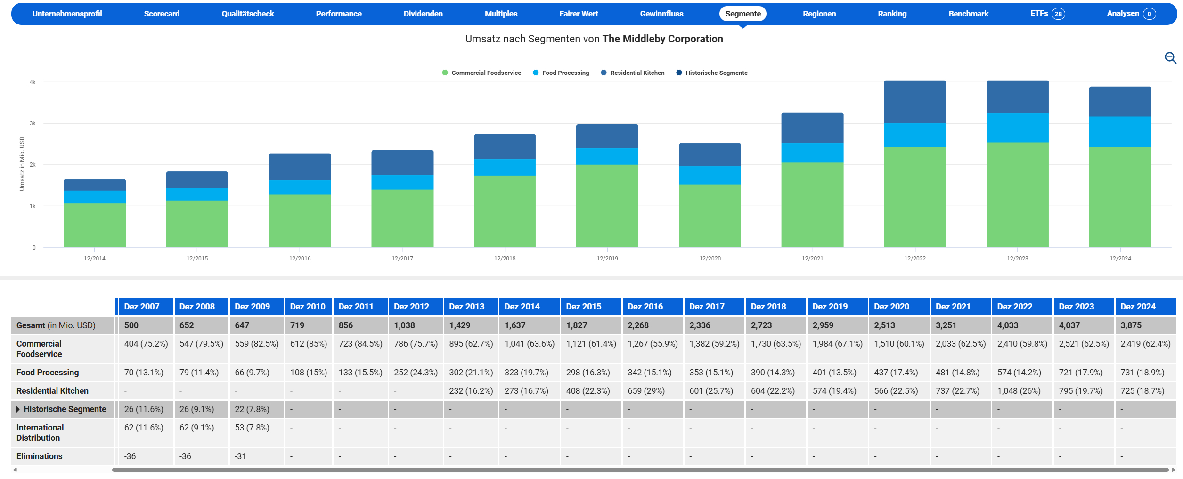Click the Dez 2007 column header
The height and width of the screenshot is (479, 1183).
point(141,307)
